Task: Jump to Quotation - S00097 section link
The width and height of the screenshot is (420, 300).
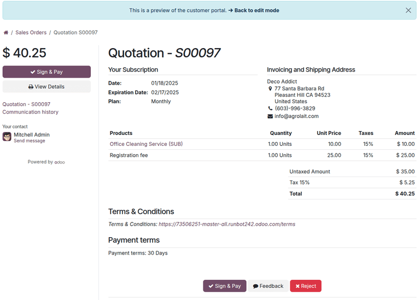Action: 26,104
